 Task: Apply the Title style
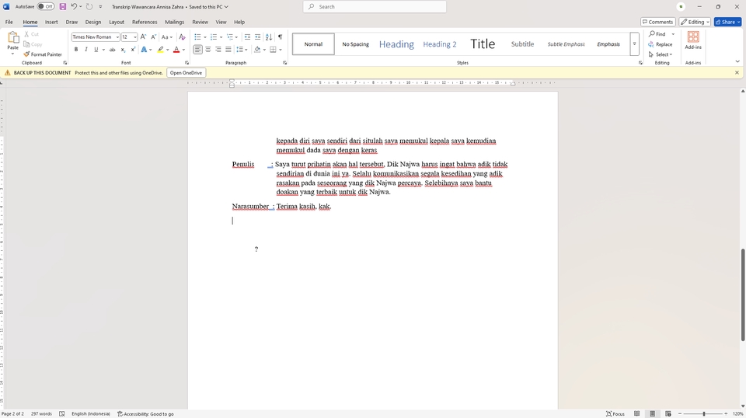[x=483, y=44]
